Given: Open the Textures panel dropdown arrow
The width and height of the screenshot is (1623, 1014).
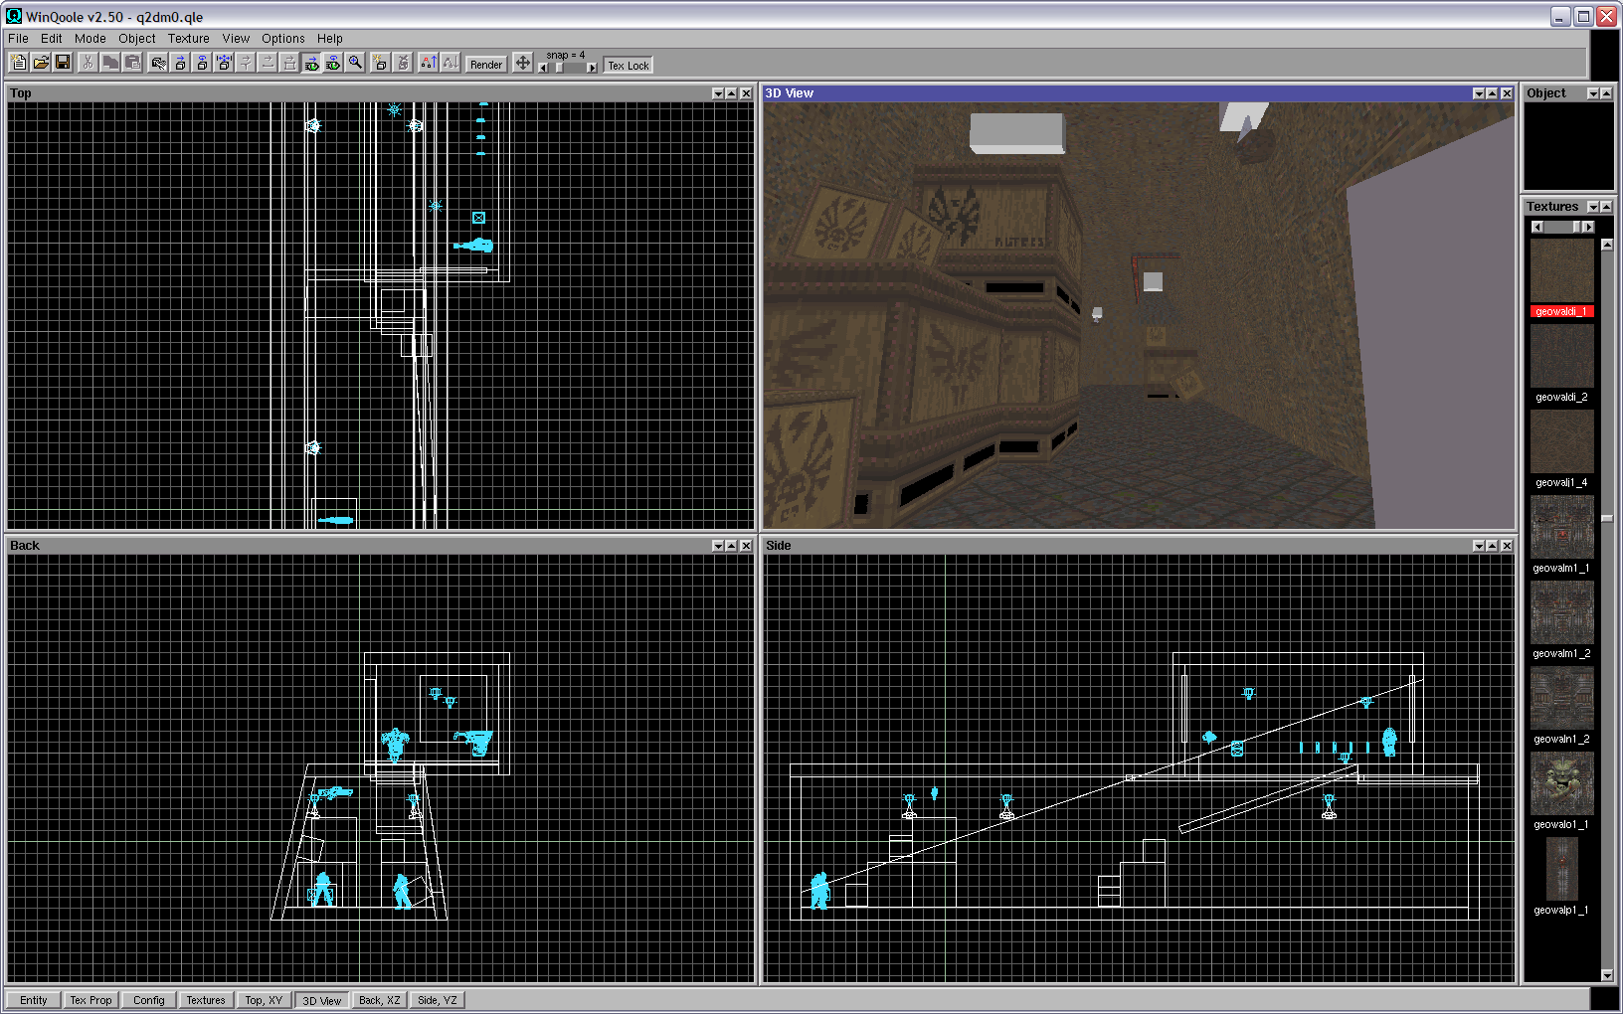Looking at the screenshot, I should 1593,207.
